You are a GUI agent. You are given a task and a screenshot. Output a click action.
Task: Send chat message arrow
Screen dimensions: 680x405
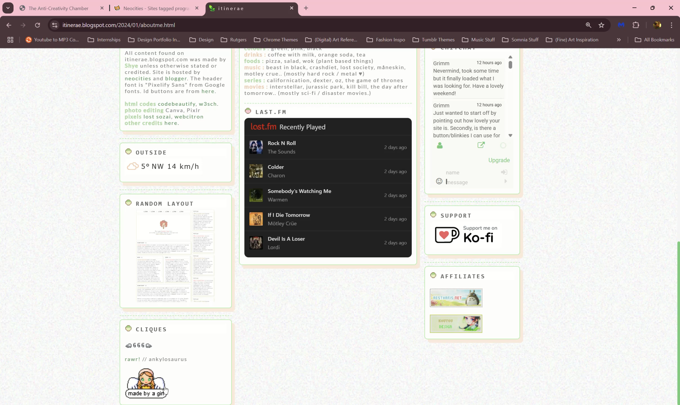pos(505,181)
